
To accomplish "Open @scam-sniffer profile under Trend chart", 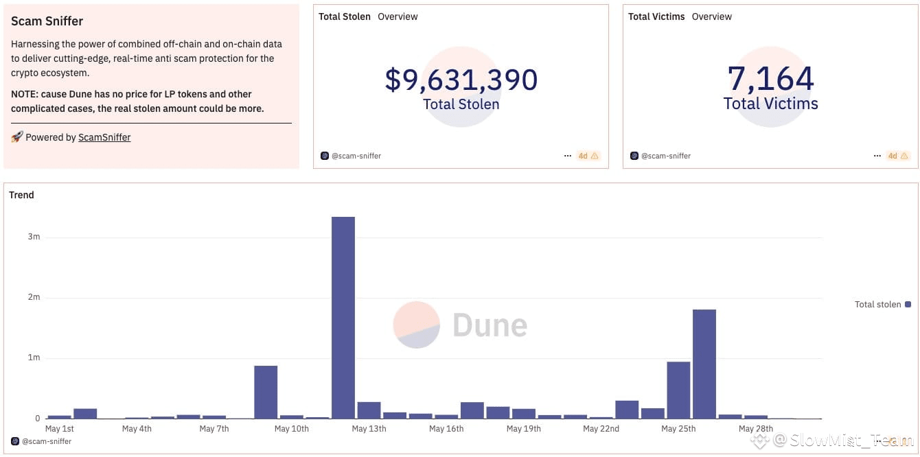I will pos(47,441).
